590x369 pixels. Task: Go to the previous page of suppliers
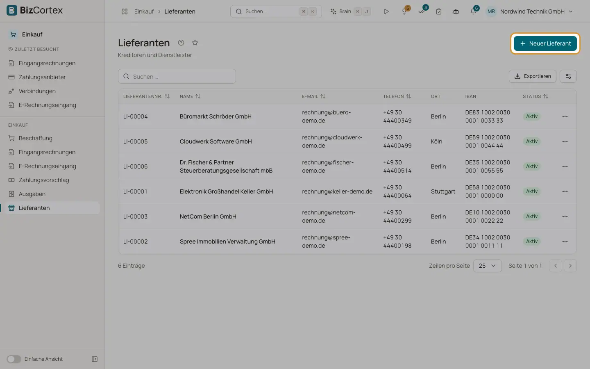tap(556, 266)
